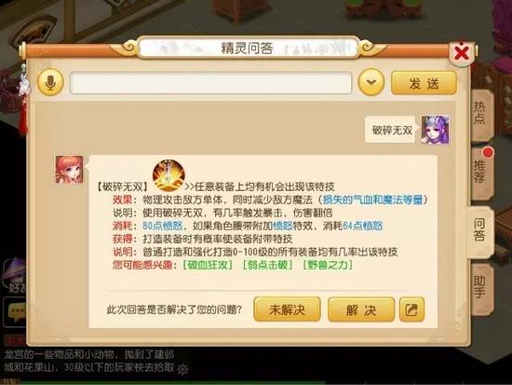Focus the question text input field

coord(211,83)
